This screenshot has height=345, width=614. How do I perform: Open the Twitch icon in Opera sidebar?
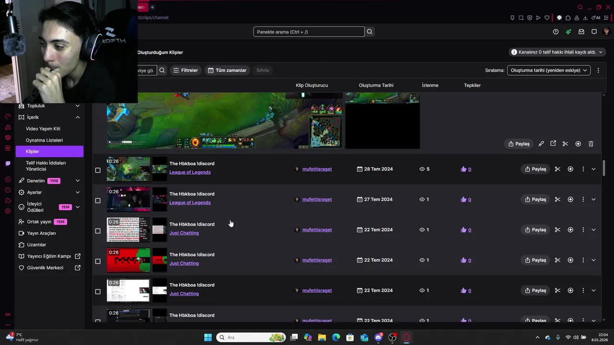pos(8,163)
